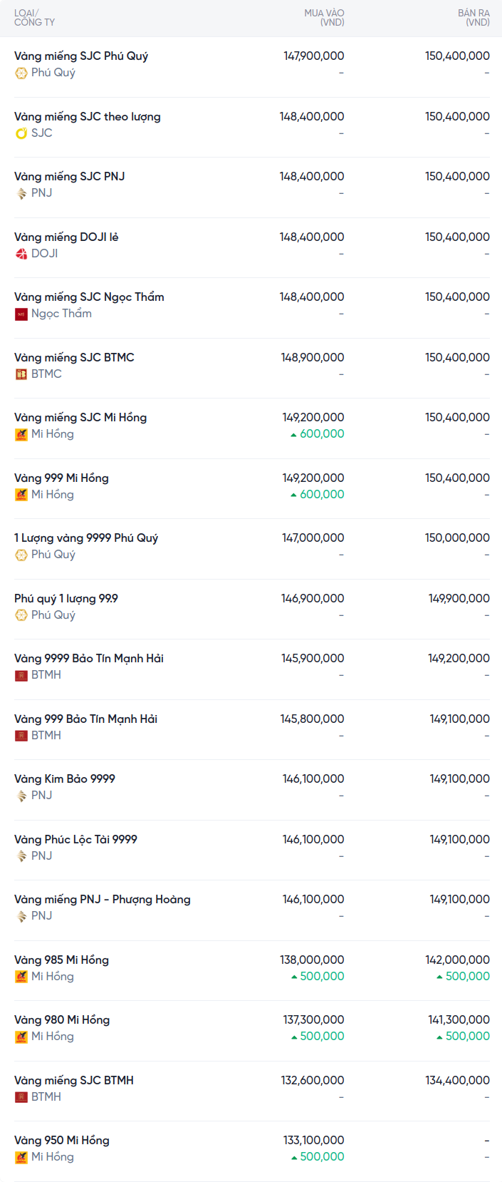Click the Ngọc Thẩm logo icon
Image resolution: width=502 pixels, height=1182 pixels.
pos(21,314)
